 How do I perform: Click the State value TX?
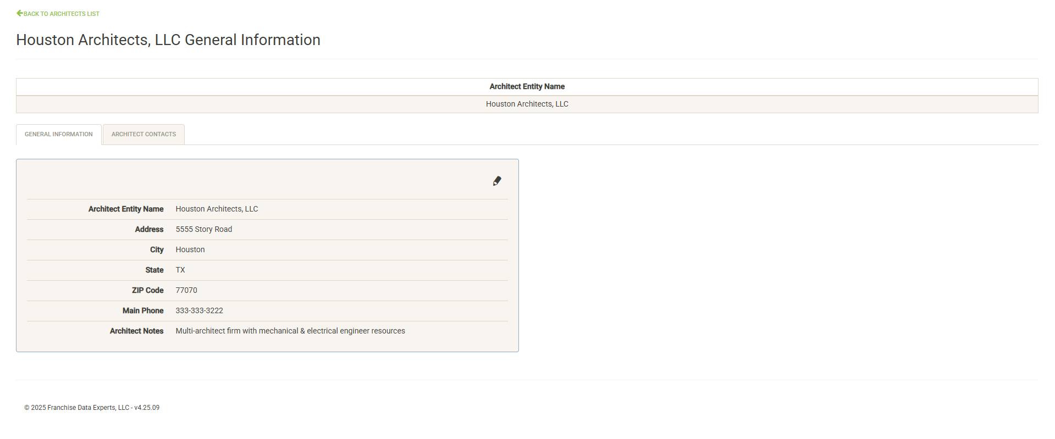click(x=180, y=270)
